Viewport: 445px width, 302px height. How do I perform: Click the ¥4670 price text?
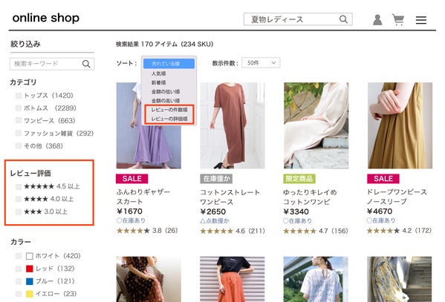tap(380, 211)
